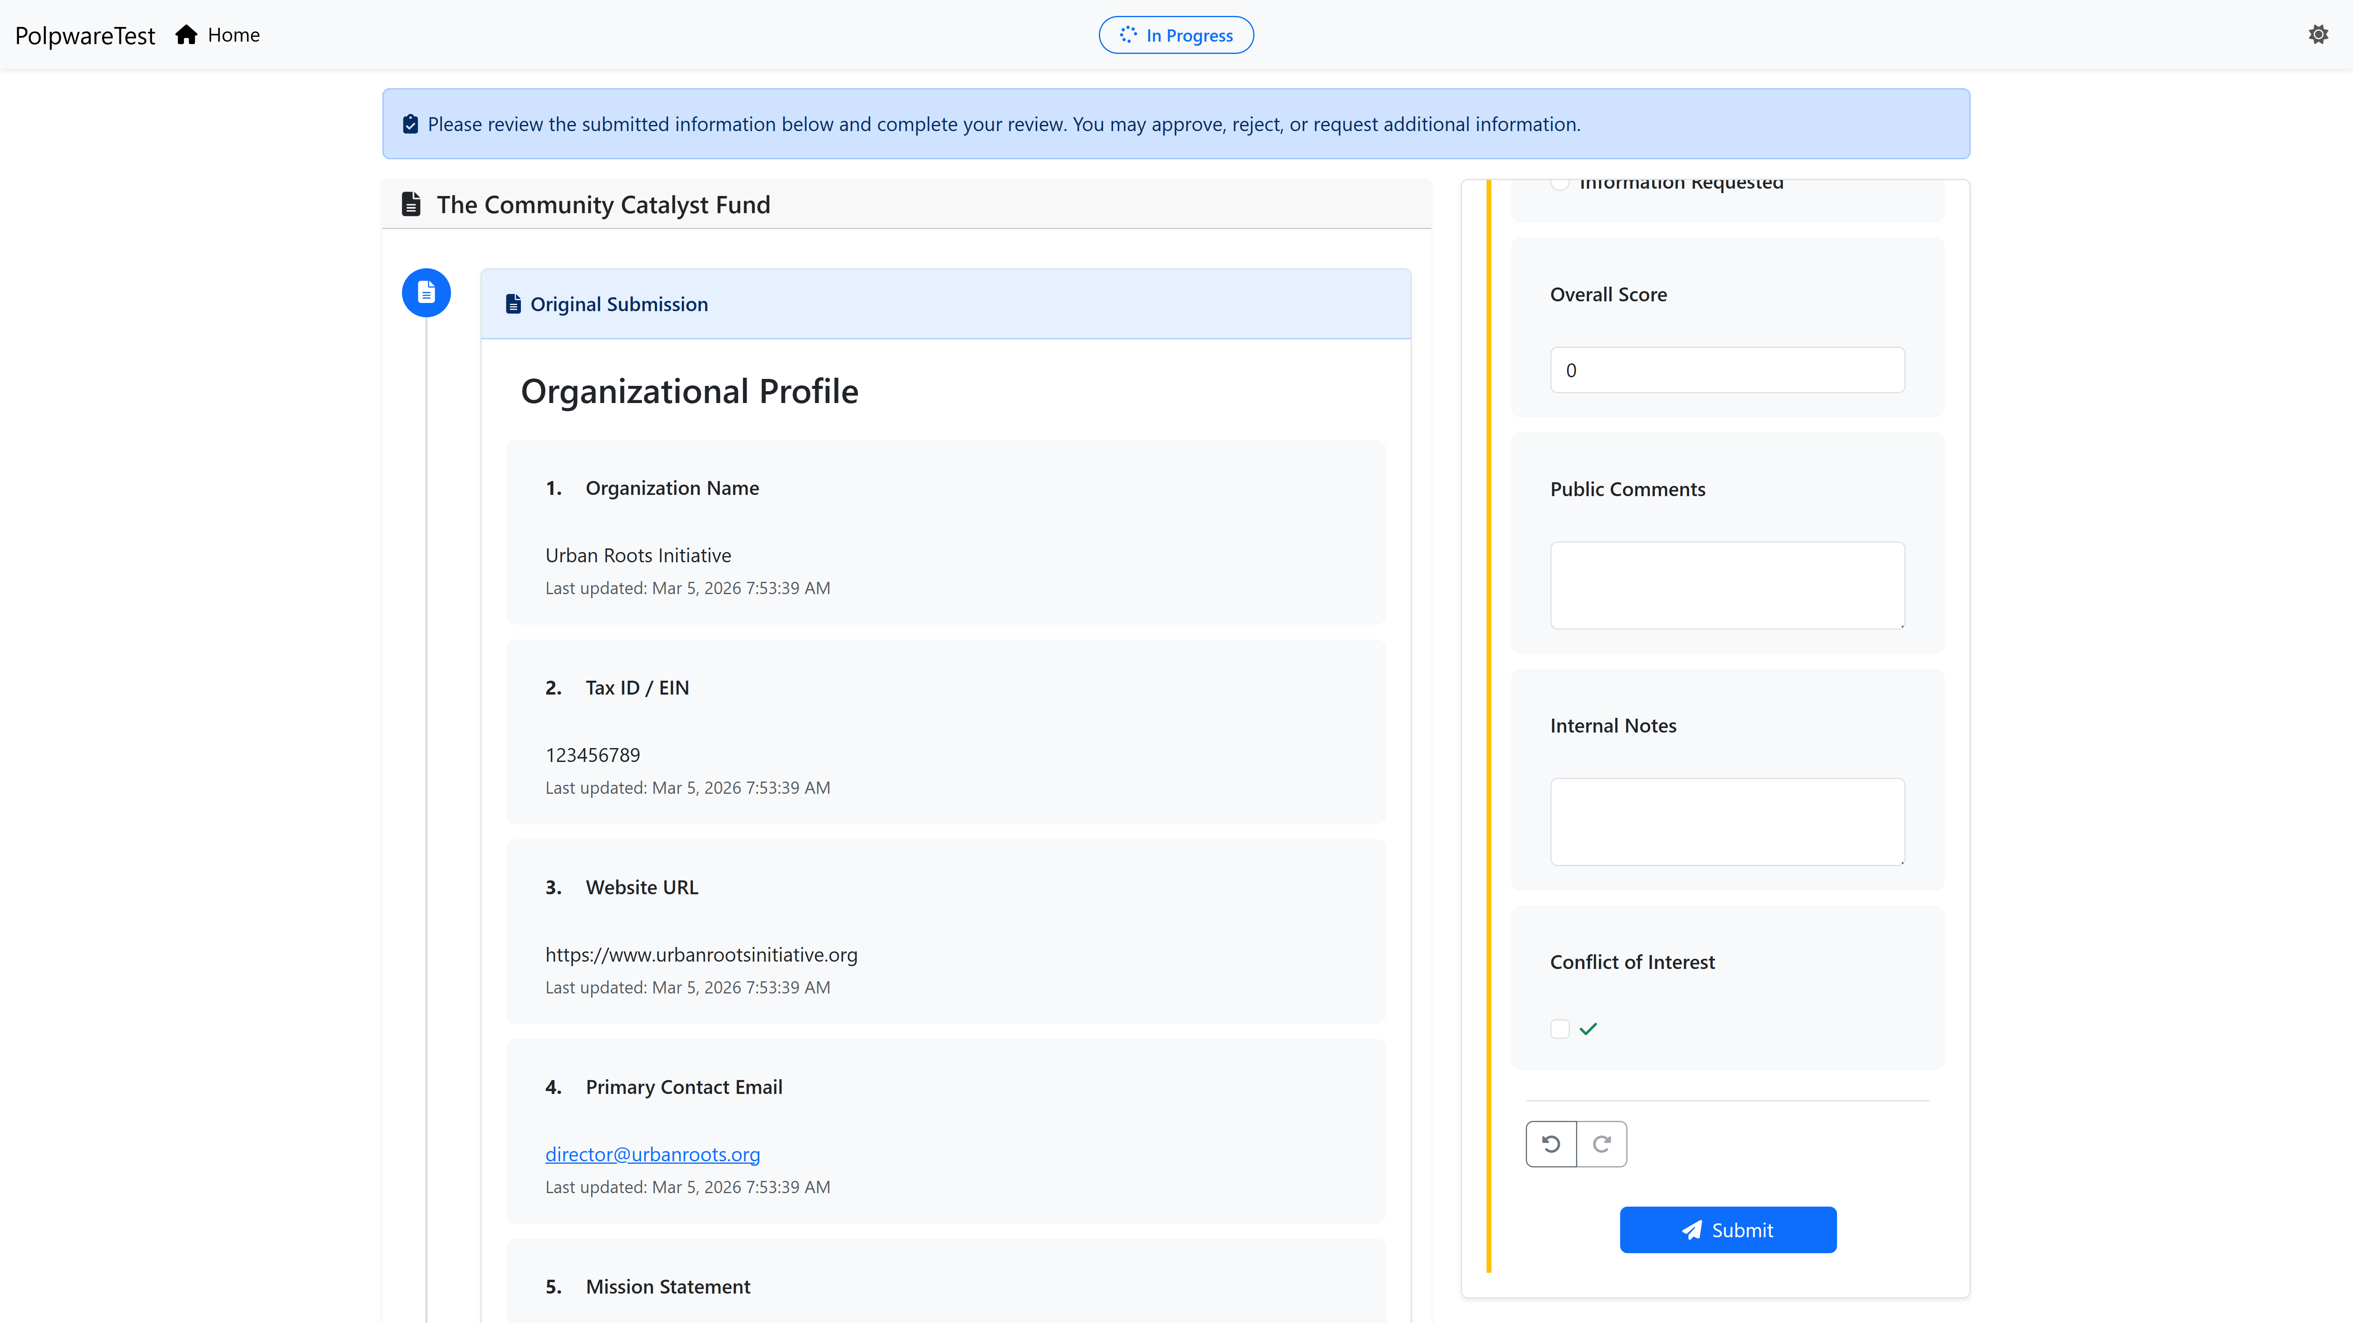Toggle the Conflict of Interest checkbox
The height and width of the screenshot is (1323, 2353).
click(x=1558, y=1028)
